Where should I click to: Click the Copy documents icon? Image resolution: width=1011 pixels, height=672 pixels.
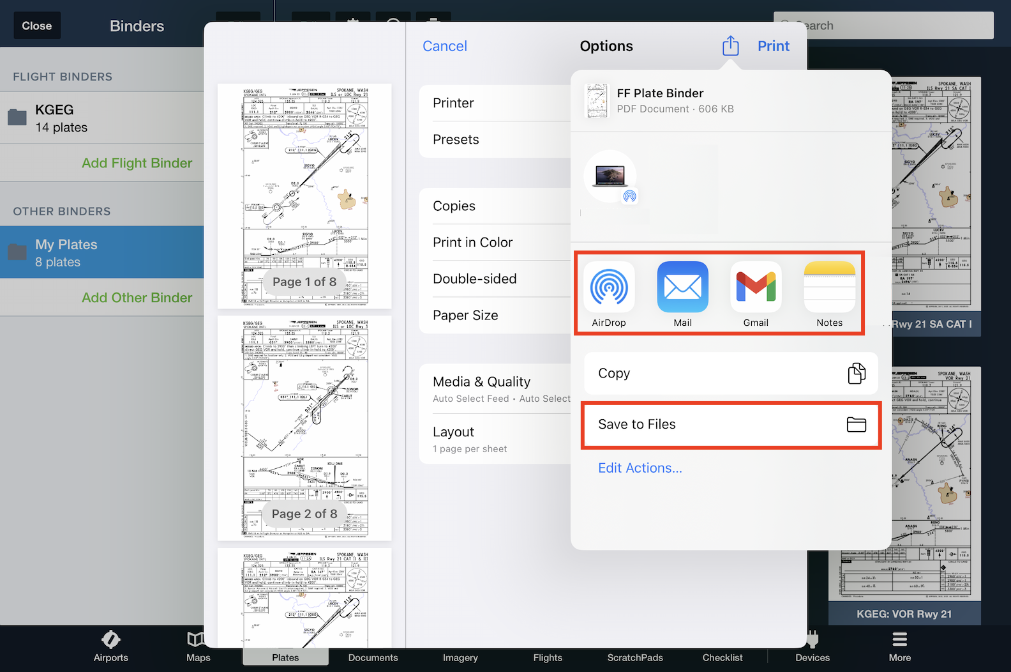[x=857, y=373]
